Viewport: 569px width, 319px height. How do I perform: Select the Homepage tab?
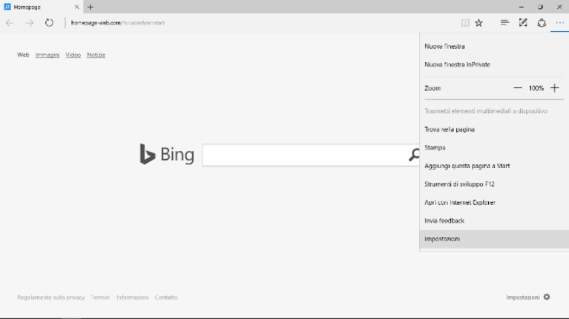(41, 7)
